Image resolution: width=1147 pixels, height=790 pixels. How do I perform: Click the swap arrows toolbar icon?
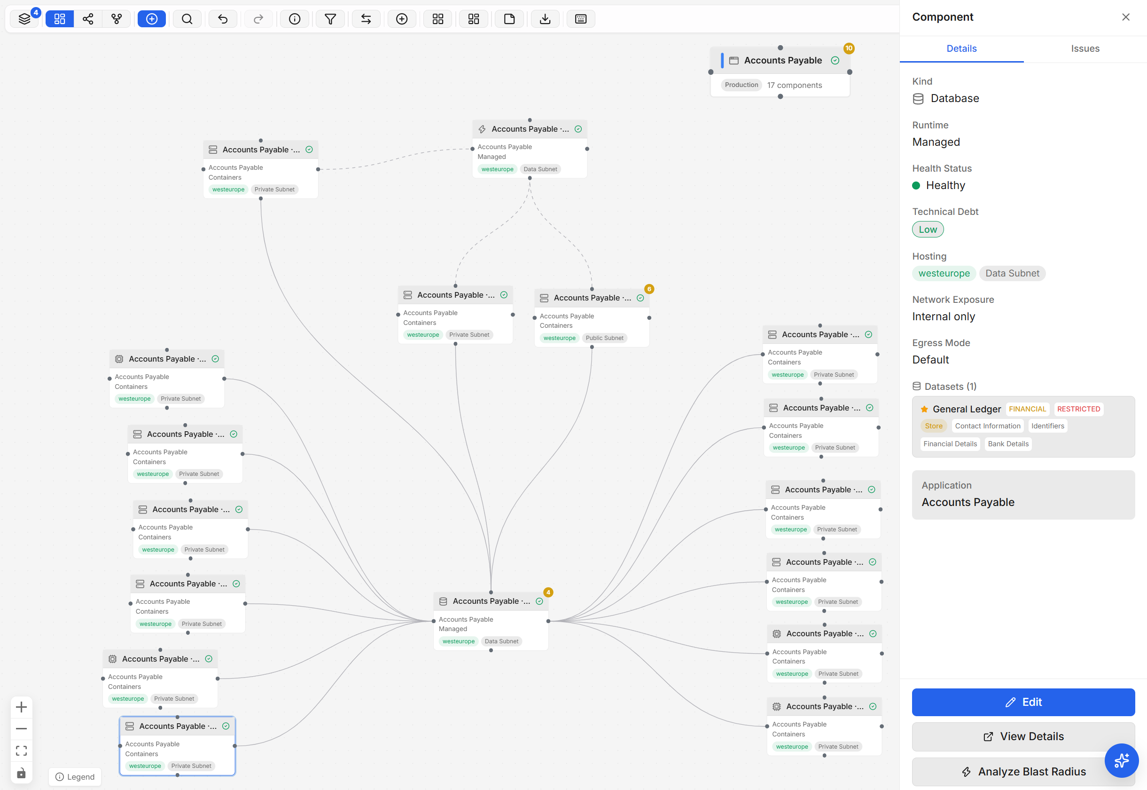point(366,19)
